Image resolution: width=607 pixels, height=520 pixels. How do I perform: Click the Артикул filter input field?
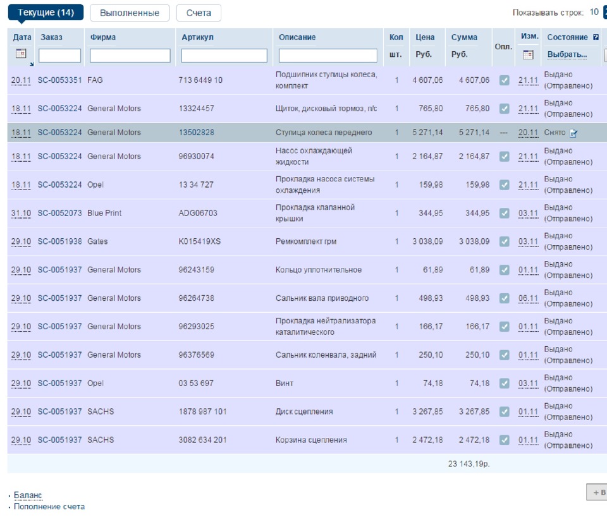pos(224,56)
